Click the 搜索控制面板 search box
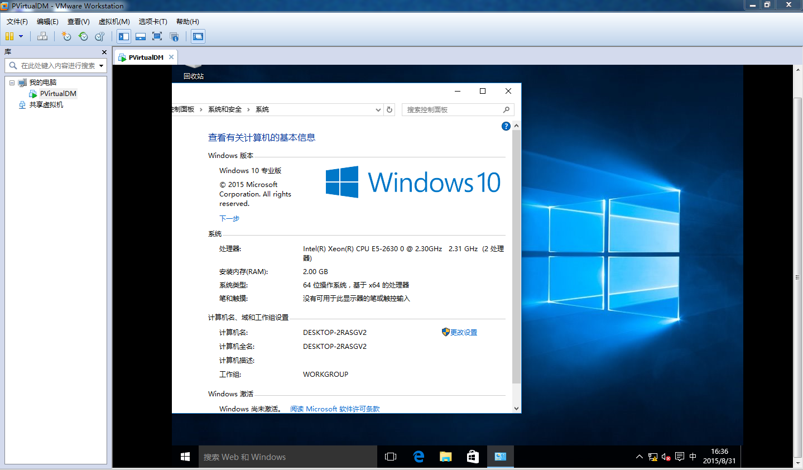 458,110
